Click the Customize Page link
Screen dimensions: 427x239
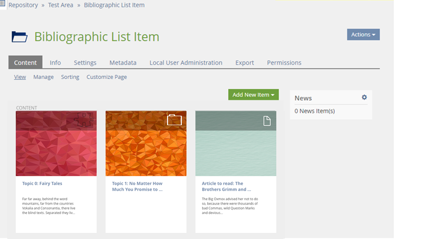click(107, 77)
